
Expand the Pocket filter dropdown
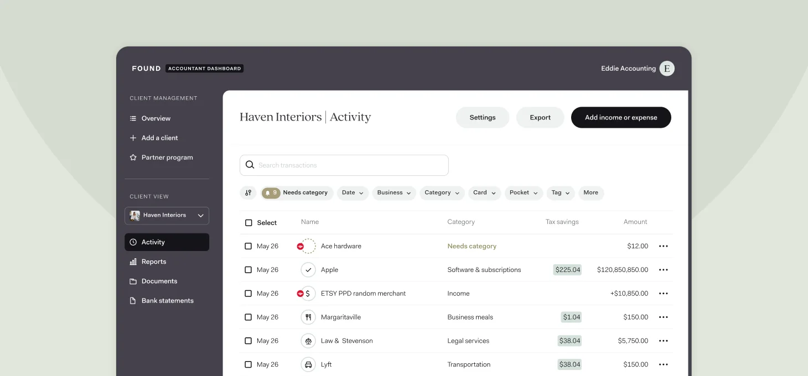tap(524, 193)
